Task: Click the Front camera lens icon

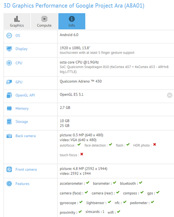Action: pos(9,169)
